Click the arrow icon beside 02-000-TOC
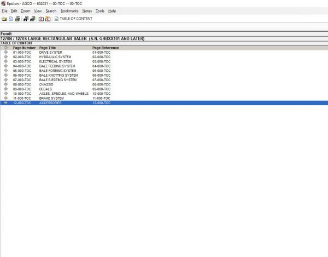328x257 pixels. 5,57
